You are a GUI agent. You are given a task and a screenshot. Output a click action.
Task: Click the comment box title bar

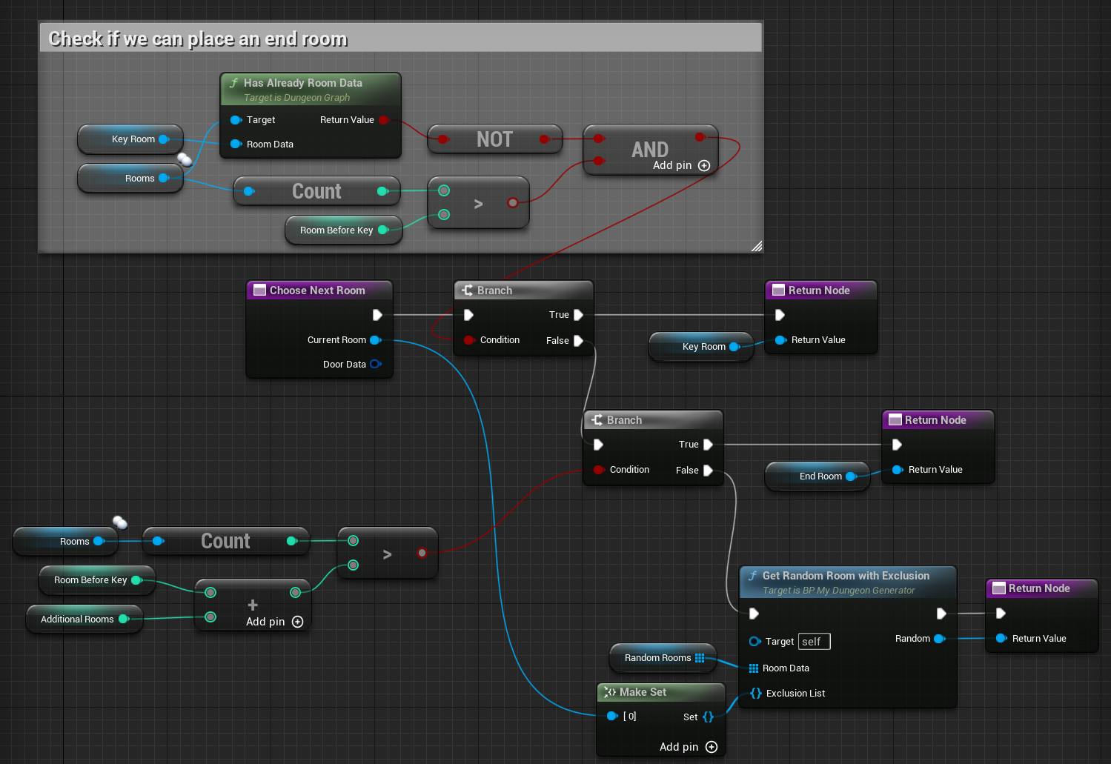pos(400,39)
